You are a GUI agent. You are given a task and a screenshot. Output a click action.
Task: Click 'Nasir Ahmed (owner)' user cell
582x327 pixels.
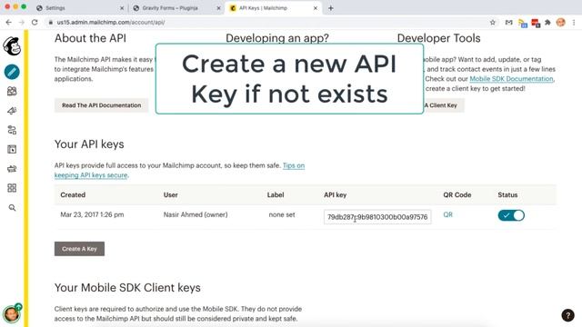pos(196,214)
